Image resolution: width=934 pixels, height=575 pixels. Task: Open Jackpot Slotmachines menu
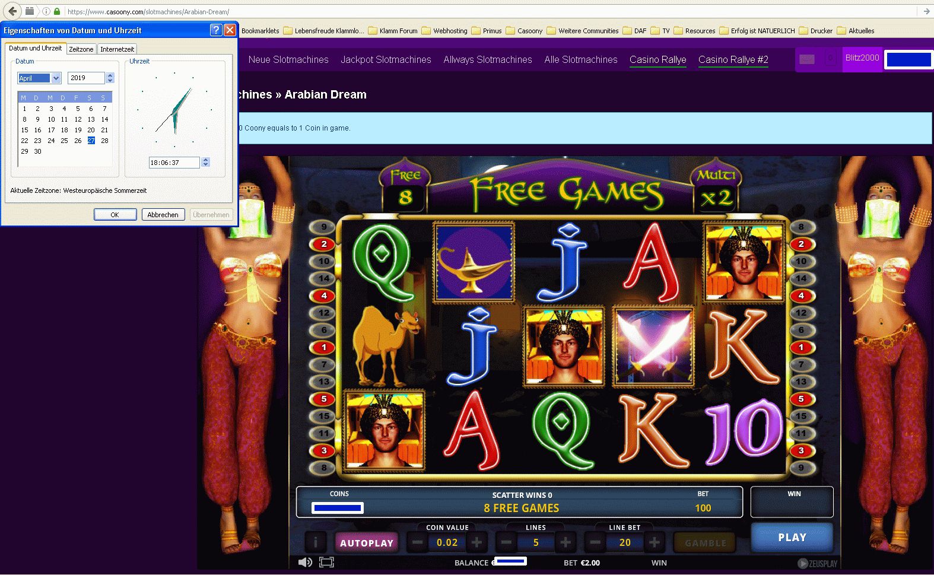tap(386, 59)
